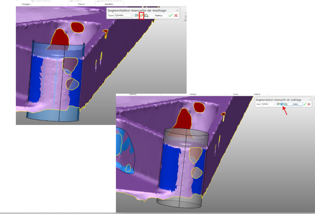Confirm with green checkmark in upper dialog
The height and width of the screenshot is (214, 315).
[171, 15]
